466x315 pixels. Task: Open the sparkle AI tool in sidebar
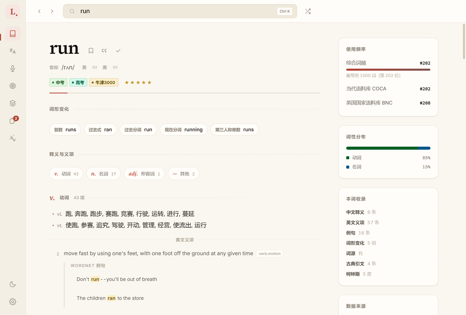[13, 138]
